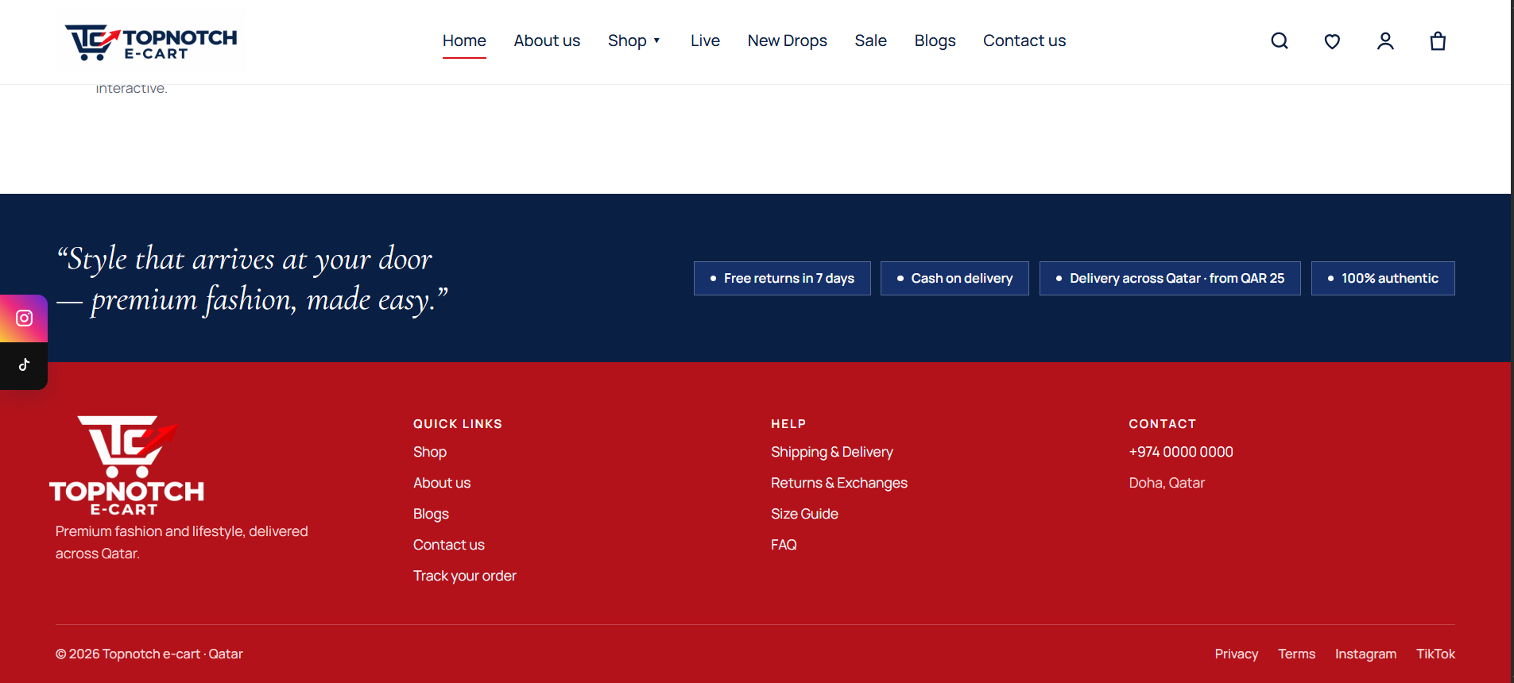This screenshot has width=1514, height=683.
Task: Open the Terms link in footer
Action: coord(1297,654)
